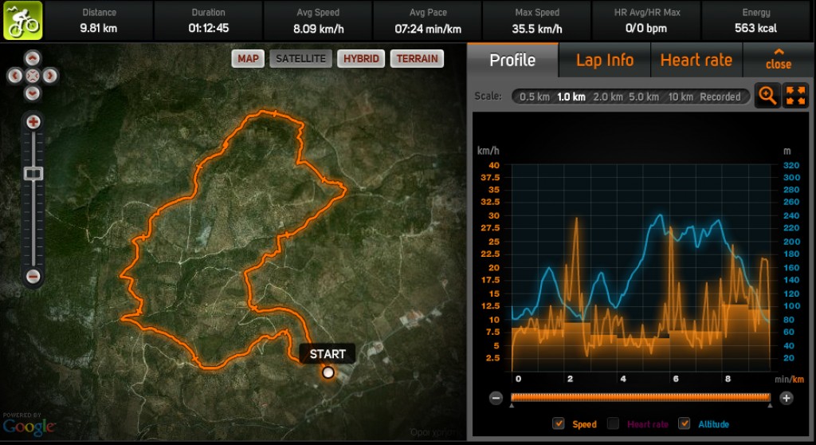Open the Heart rate tab

click(696, 60)
